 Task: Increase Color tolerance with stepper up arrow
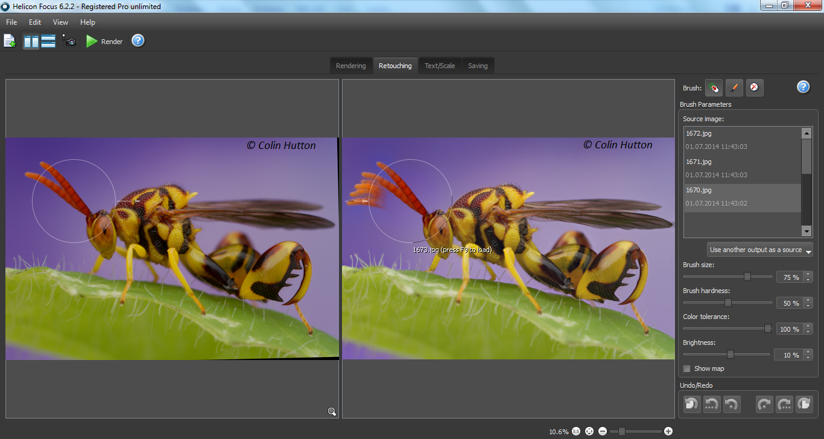point(808,326)
